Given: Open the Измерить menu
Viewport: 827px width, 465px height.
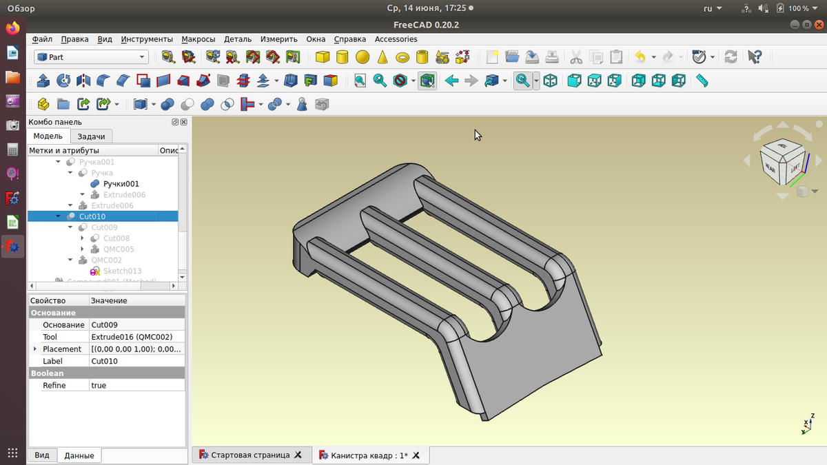Looking at the screenshot, I should (x=278, y=39).
